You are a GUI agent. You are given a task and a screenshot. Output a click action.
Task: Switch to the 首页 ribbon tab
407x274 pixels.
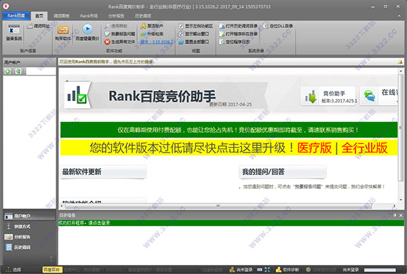pyautogui.click(x=39, y=16)
